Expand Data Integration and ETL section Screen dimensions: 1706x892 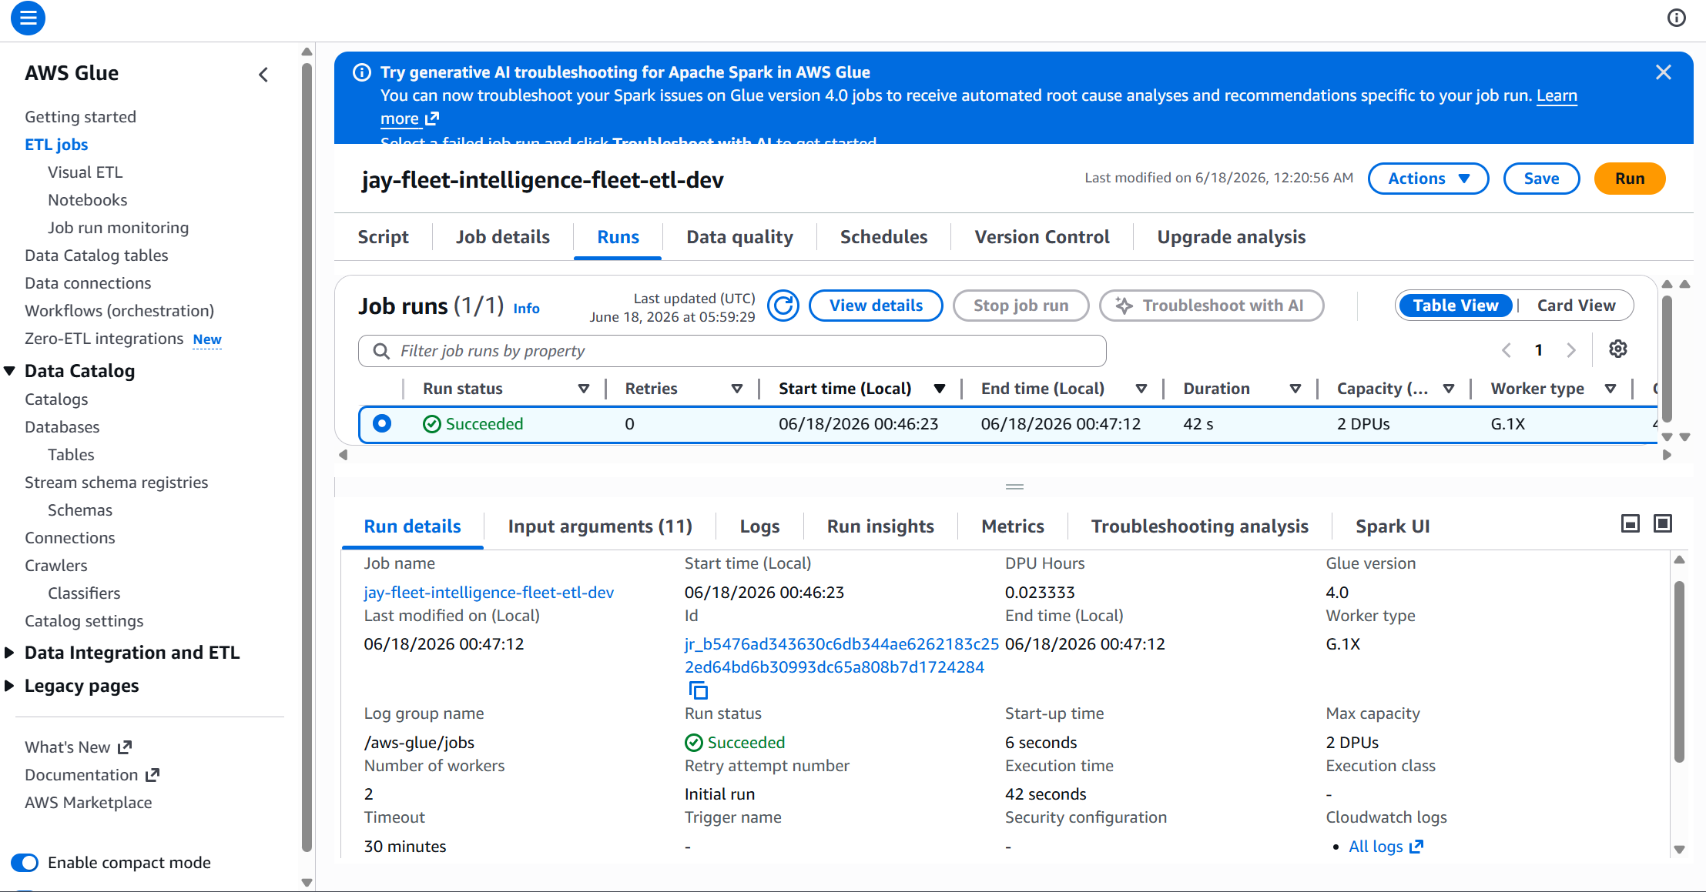click(9, 653)
